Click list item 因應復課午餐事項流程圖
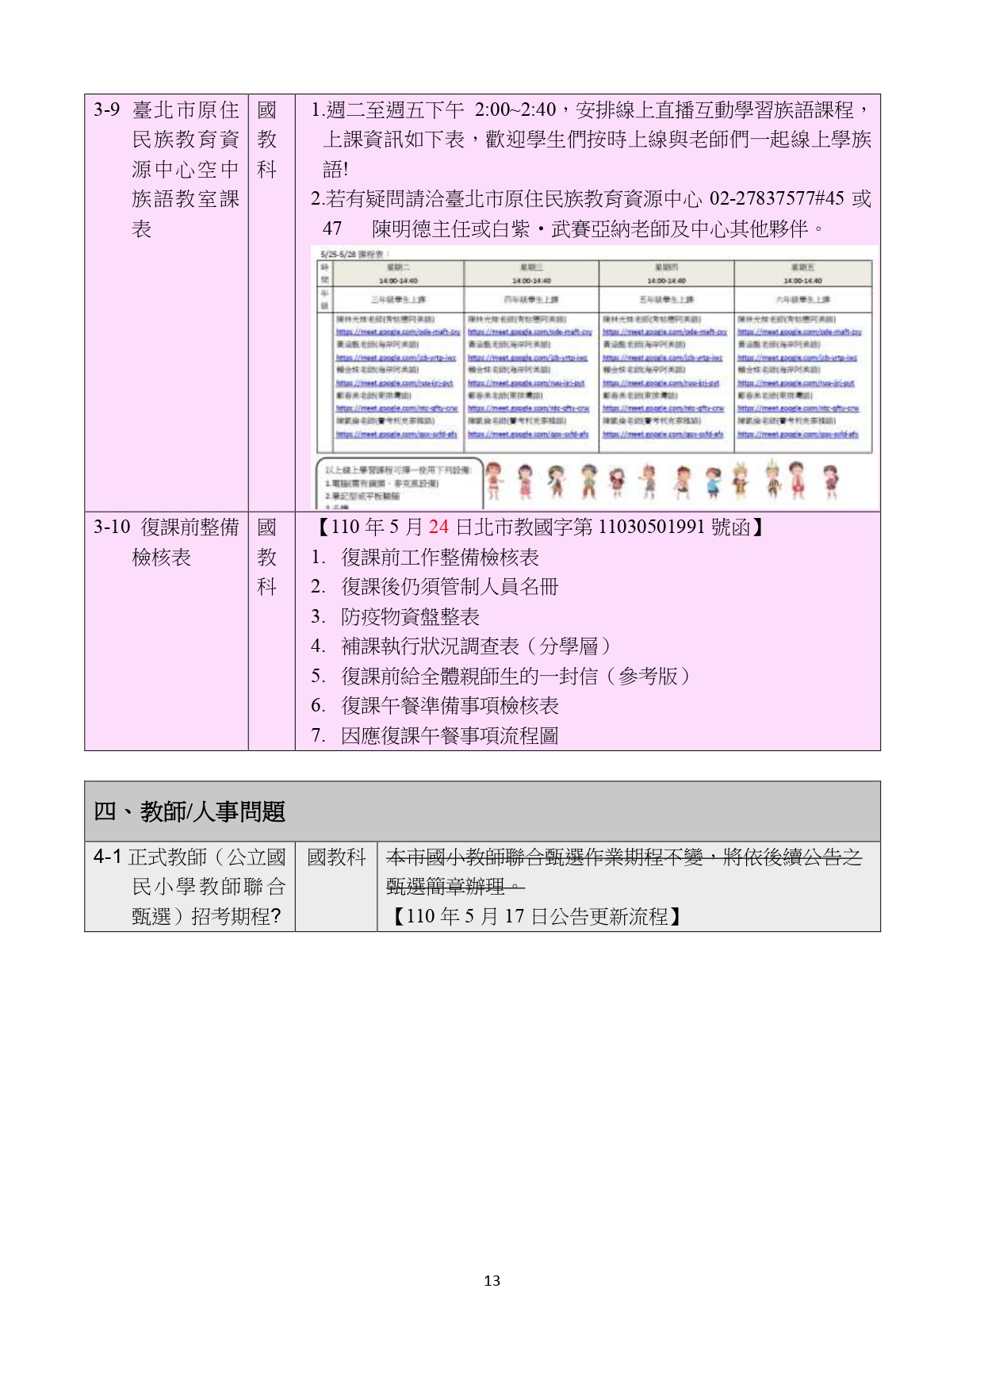 tap(450, 736)
